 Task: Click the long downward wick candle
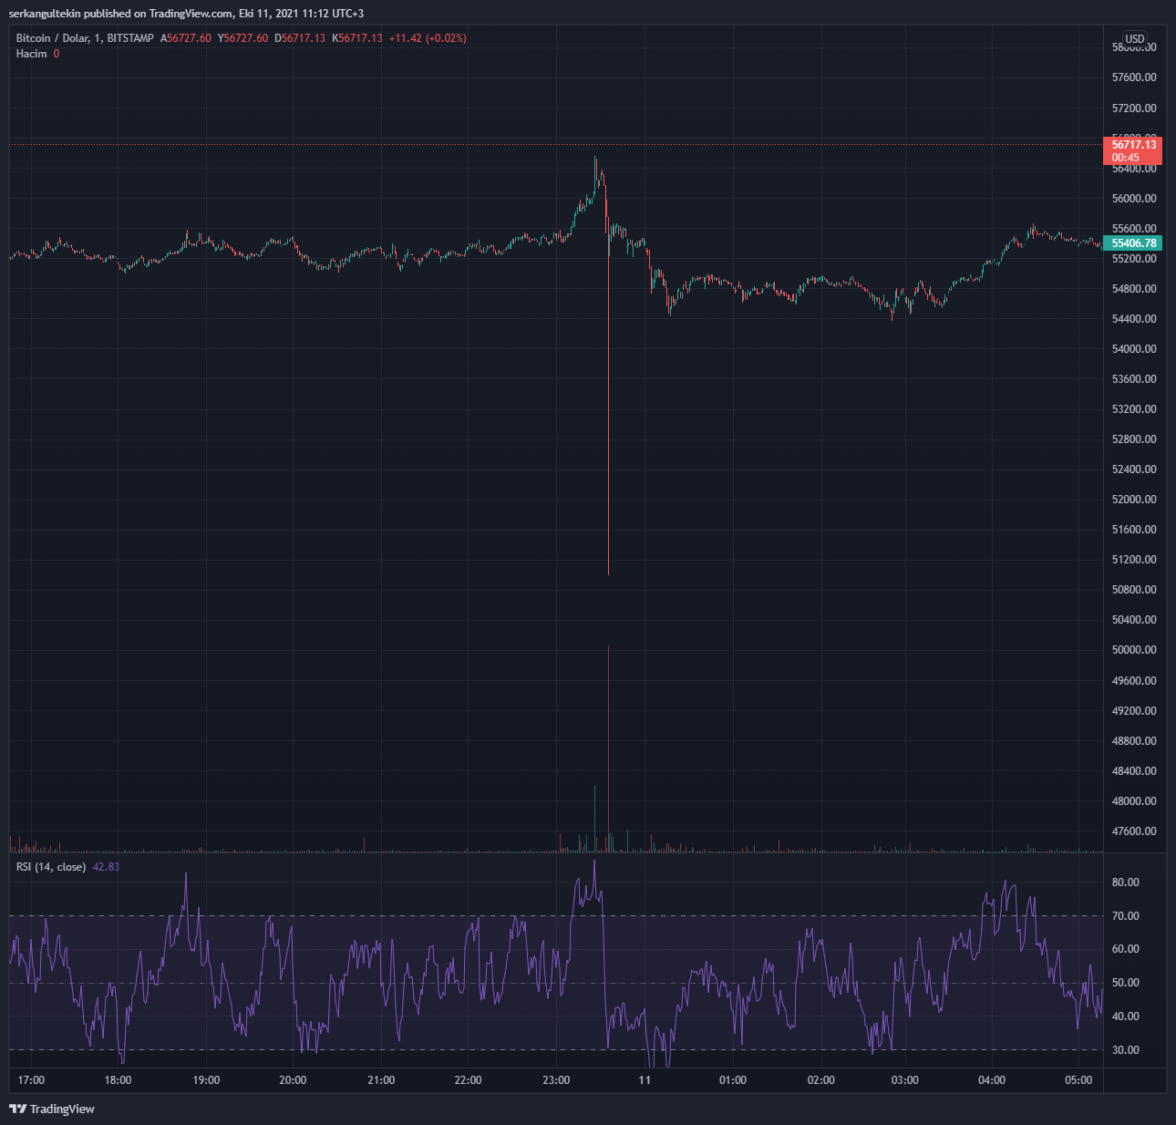[x=608, y=410]
